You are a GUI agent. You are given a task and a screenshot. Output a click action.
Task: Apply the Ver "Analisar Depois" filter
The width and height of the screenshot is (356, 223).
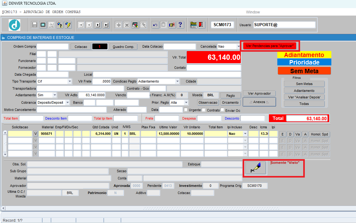pyautogui.click(x=304, y=97)
